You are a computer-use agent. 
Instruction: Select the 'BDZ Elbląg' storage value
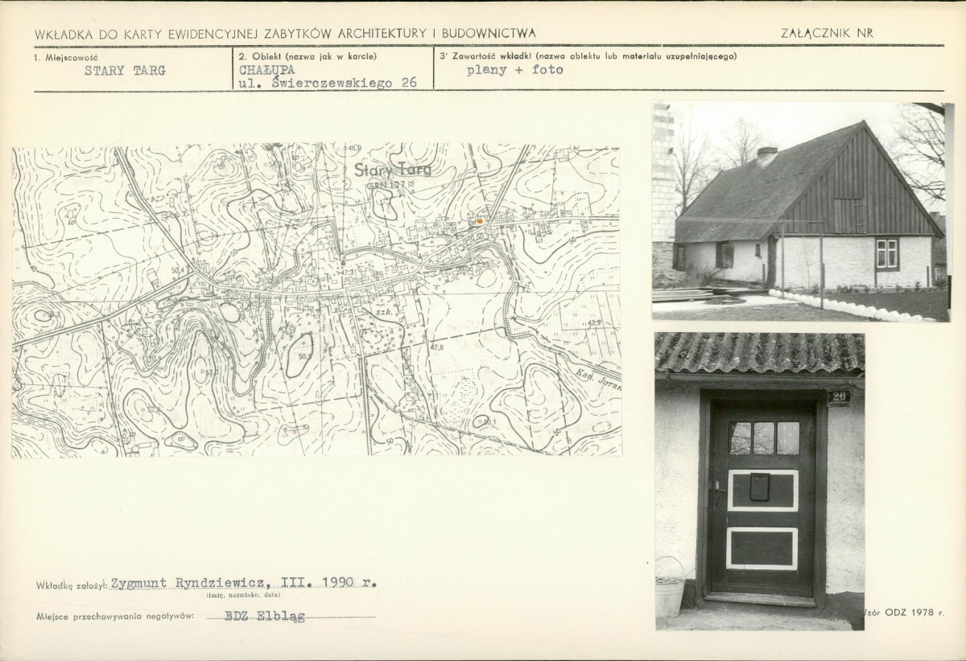click(x=265, y=616)
